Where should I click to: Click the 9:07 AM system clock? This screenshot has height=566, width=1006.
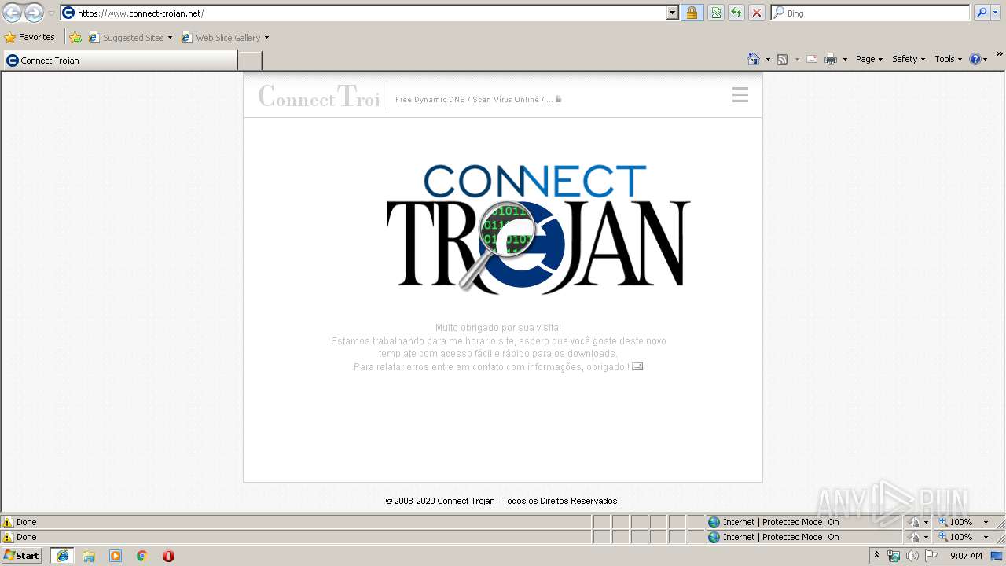tap(966, 556)
